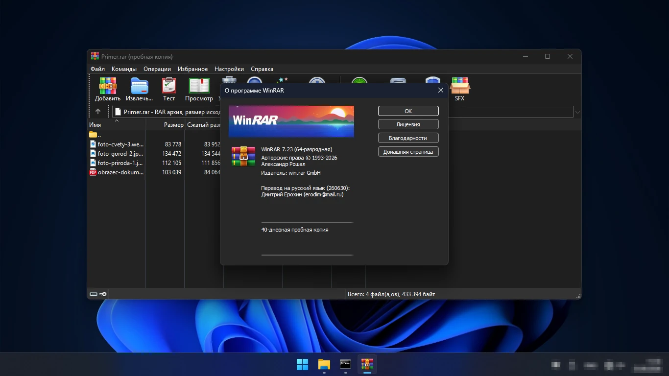
Task: Click the file icon of foto-cvety-3.we...
Action: click(x=93, y=144)
